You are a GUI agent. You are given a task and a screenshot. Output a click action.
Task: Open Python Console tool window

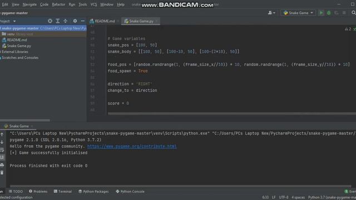[130, 191]
